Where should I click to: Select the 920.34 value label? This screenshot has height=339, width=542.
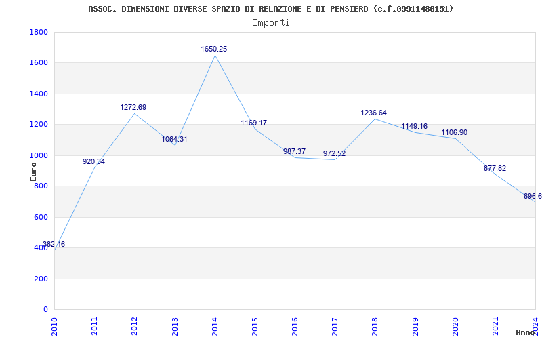click(93, 162)
